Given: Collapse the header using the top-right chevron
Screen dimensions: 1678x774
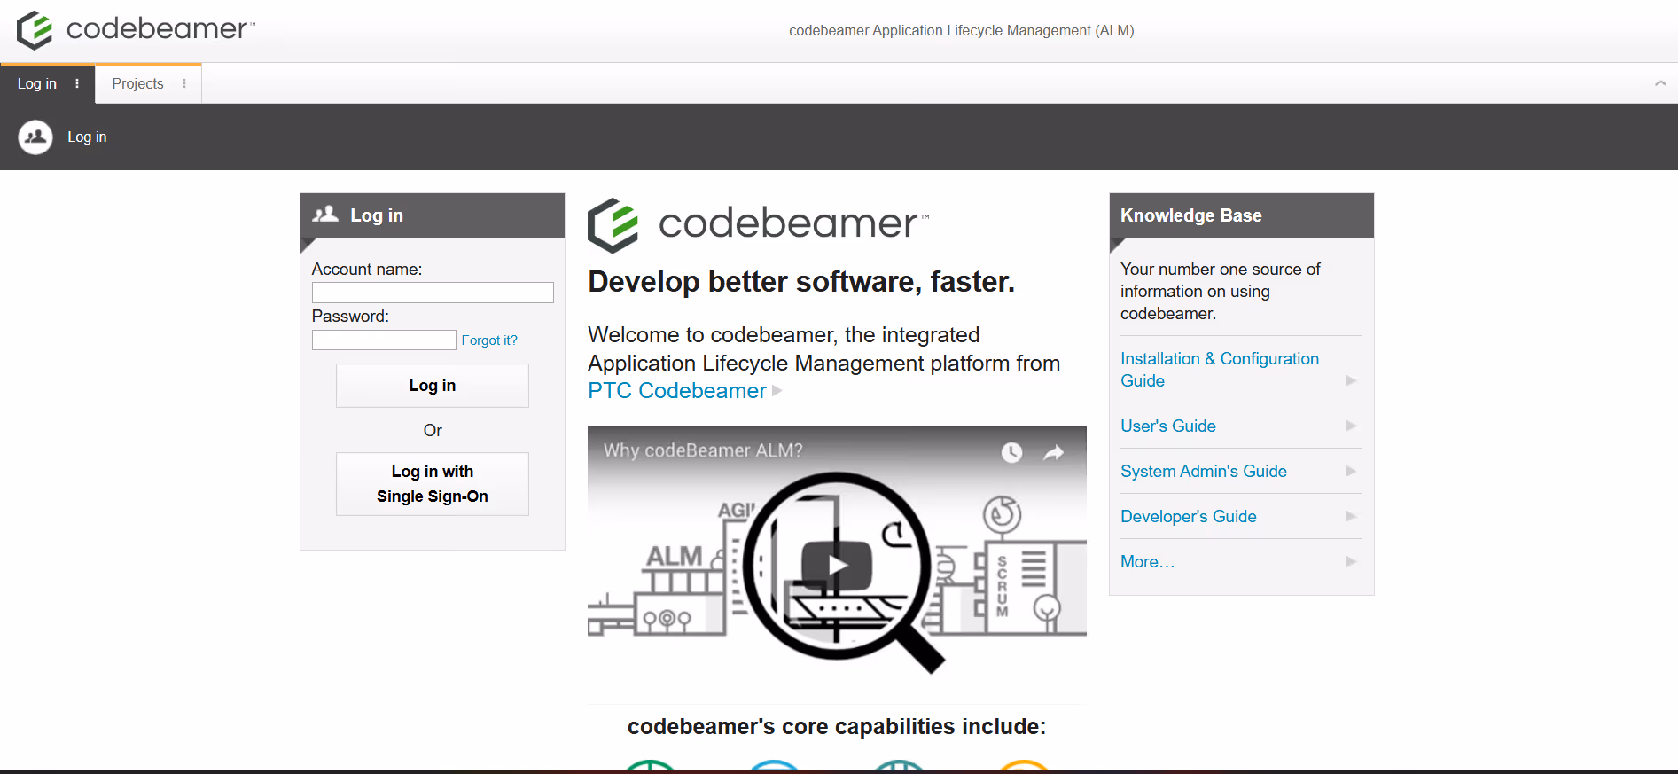Looking at the screenshot, I should 1660,83.
